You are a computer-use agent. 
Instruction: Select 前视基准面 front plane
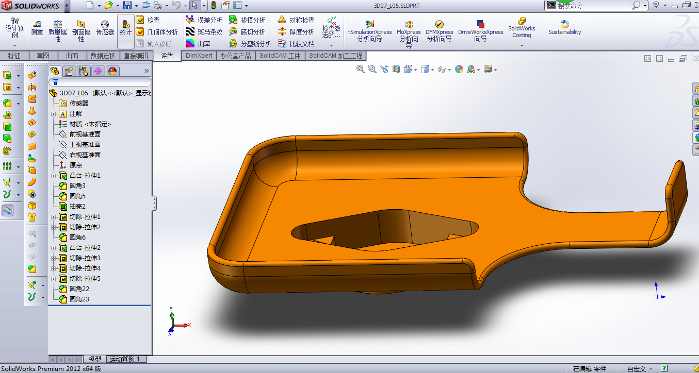click(x=85, y=134)
